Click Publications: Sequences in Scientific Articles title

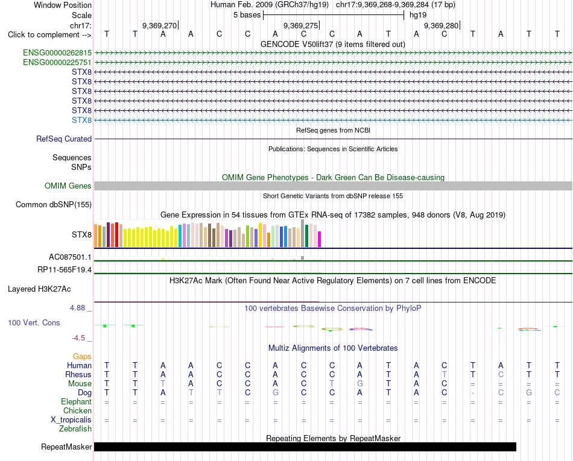pyautogui.click(x=333, y=149)
